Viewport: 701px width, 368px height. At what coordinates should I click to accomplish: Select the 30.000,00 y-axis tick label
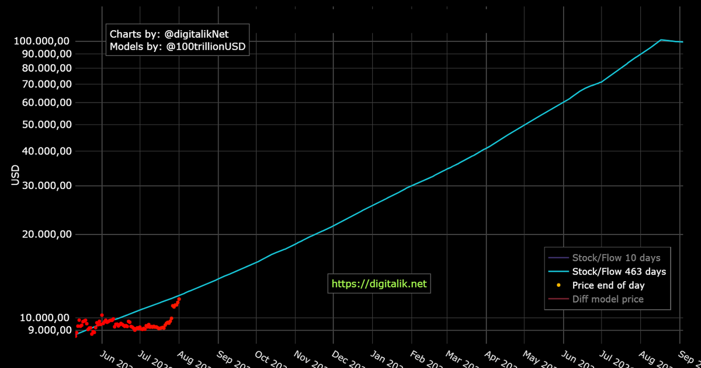pyautogui.click(x=48, y=185)
